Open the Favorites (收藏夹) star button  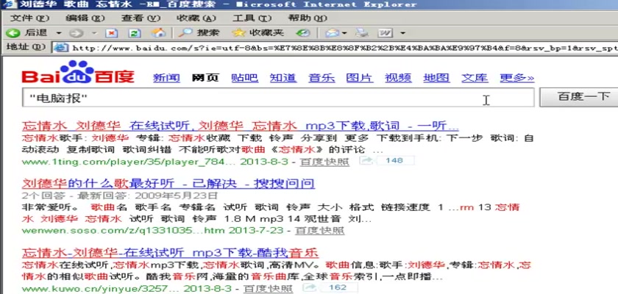[x=258, y=32]
